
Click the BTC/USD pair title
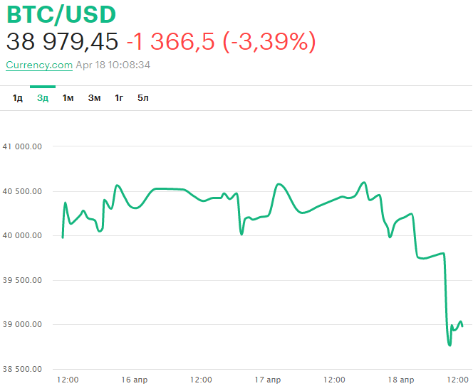pyautogui.click(x=61, y=14)
